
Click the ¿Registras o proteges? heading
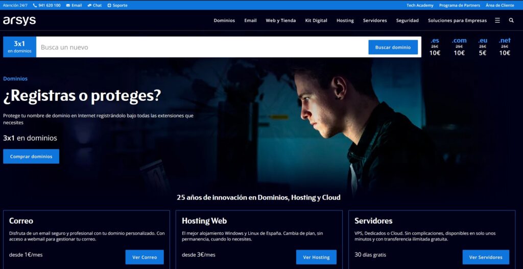(82, 96)
